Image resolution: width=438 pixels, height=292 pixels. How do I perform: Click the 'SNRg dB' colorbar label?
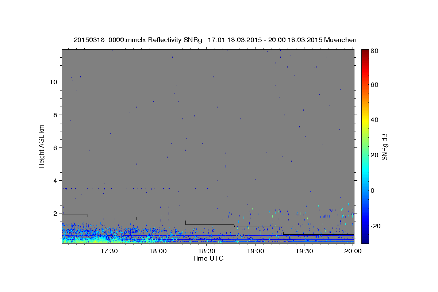coord(384,147)
